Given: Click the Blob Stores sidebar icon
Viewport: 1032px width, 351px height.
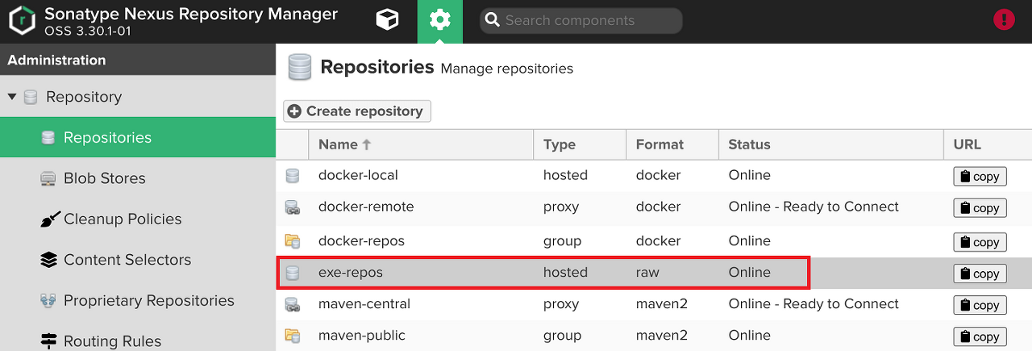Looking at the screenshot, I should pos(48,178).
